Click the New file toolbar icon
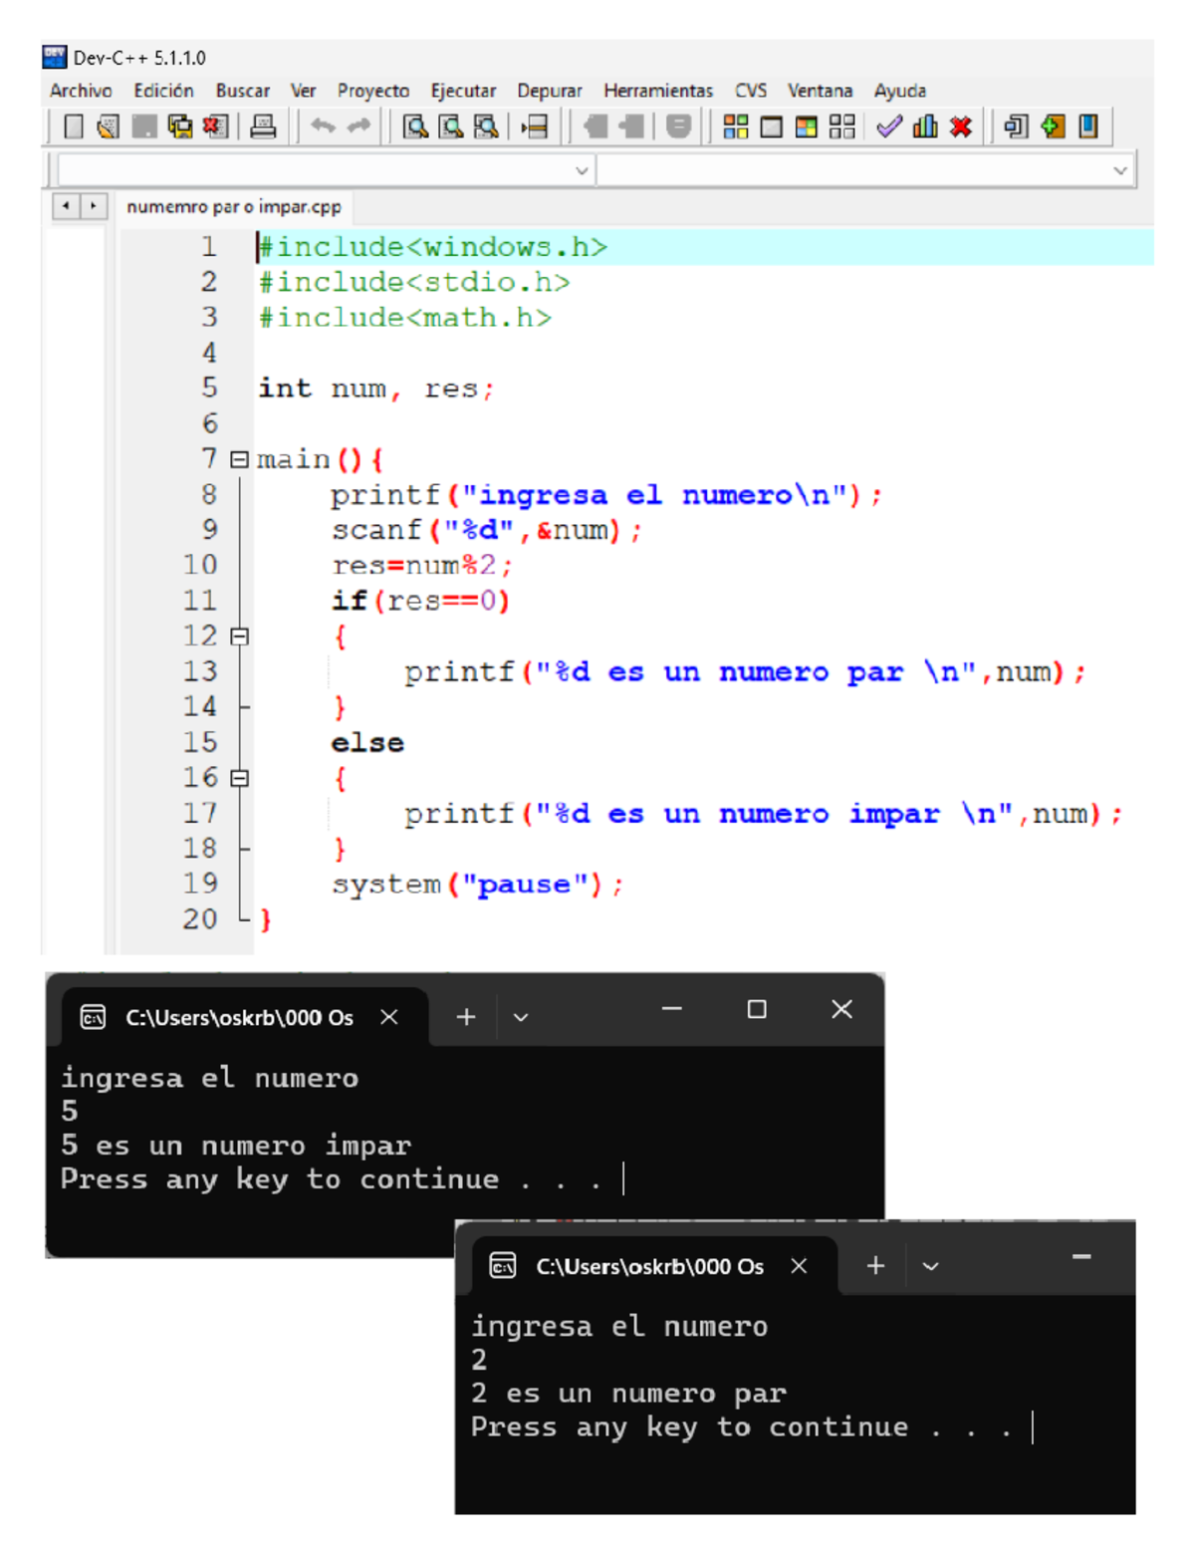1195x1547 pixels. [74, 127]
